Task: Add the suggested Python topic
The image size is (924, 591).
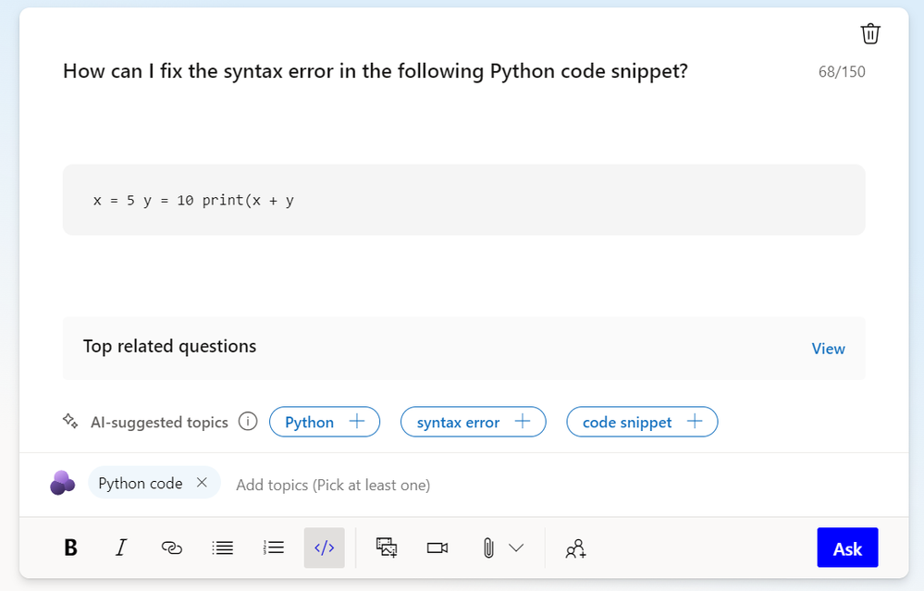Action: pos(325,422)
